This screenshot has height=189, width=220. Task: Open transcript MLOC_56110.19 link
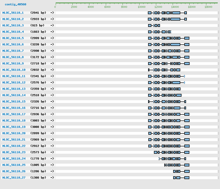14,127
